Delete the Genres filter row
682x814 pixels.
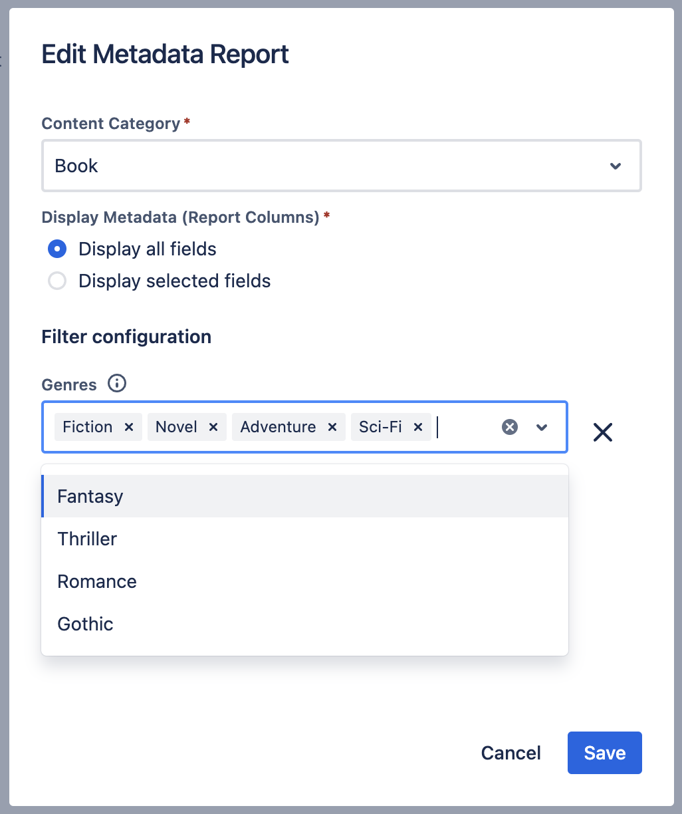[x=602, y=432]
